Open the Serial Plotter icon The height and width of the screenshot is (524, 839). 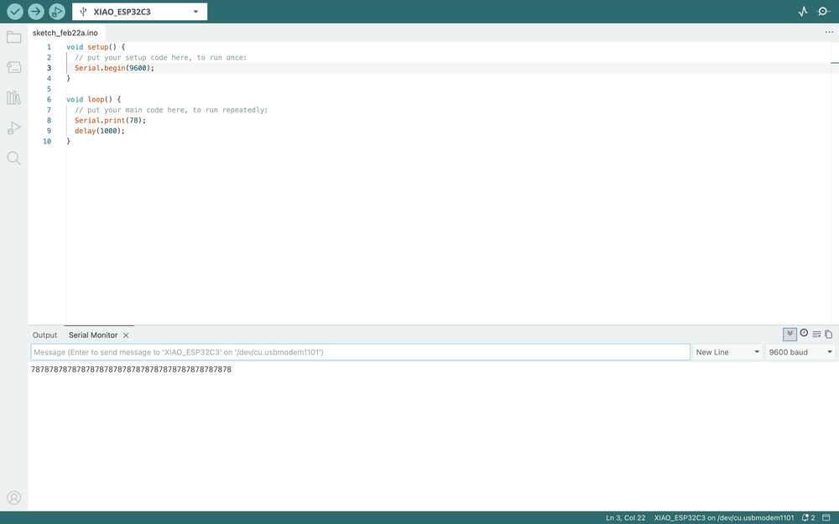click(x=803, y=11)
